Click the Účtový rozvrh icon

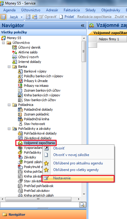click(15, 57)
